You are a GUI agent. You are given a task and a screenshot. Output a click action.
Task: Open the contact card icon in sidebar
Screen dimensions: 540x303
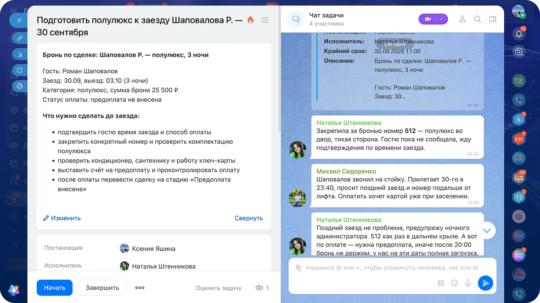[519, 81]
